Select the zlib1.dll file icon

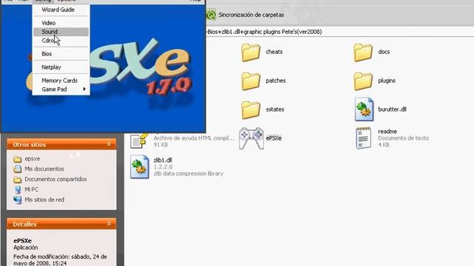[x=139, y=167]
